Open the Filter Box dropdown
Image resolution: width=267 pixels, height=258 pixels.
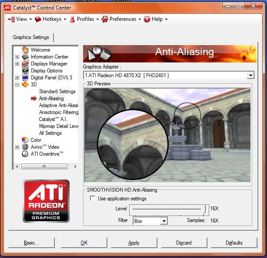164,221
